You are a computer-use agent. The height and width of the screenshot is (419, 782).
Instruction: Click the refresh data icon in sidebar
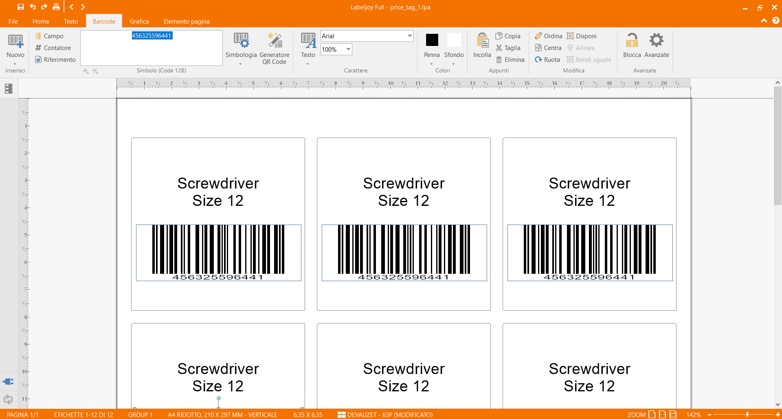click(8, 399)
